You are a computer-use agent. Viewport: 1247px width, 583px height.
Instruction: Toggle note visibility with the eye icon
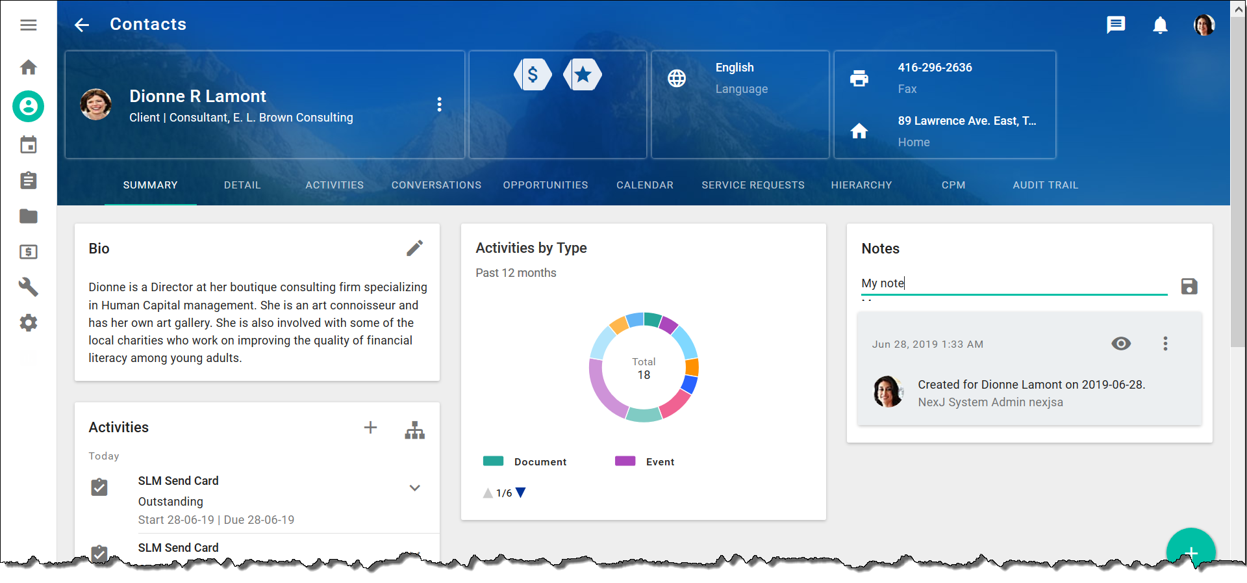point(1120,344)
